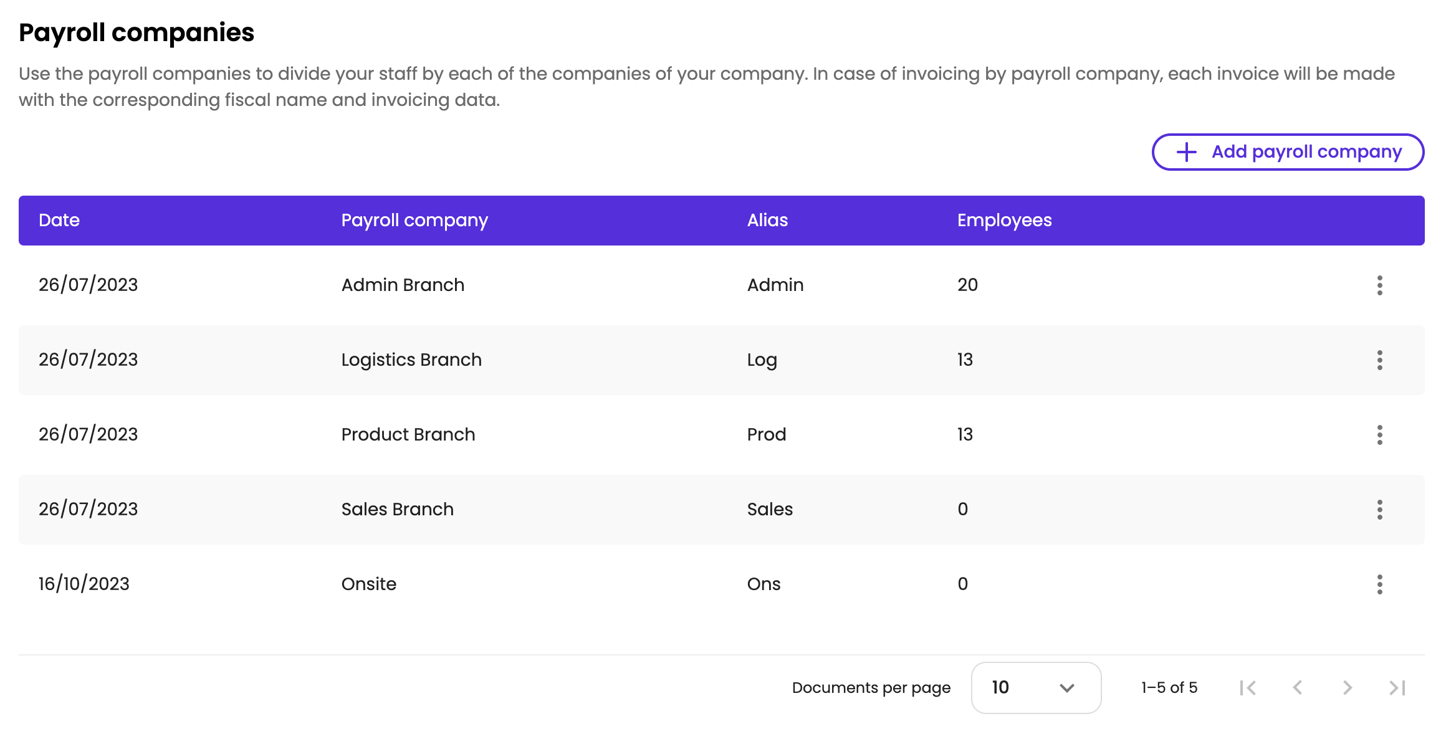Expand the page size chevron arrow

point(1067,688)
